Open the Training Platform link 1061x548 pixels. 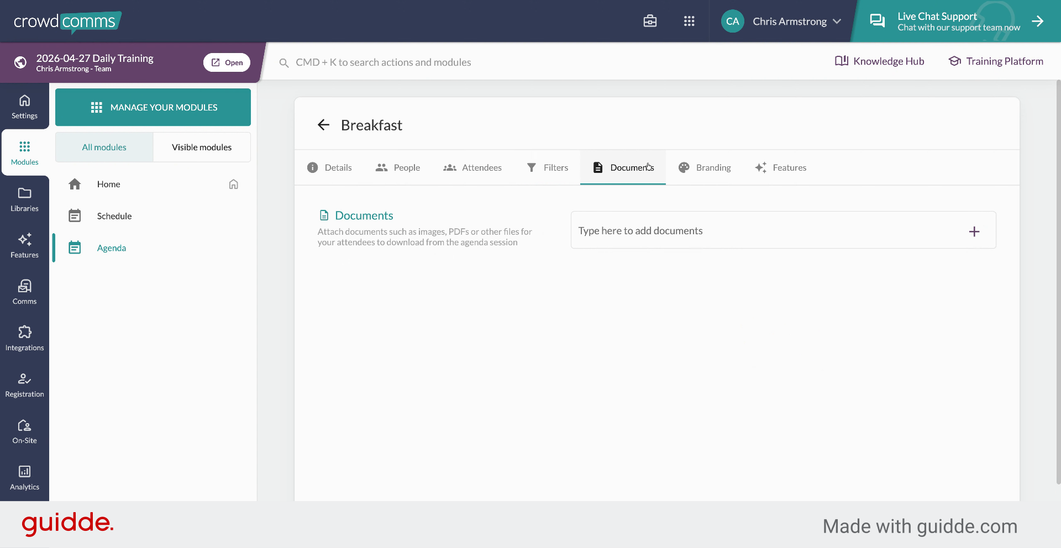click(x=996, y=61)
